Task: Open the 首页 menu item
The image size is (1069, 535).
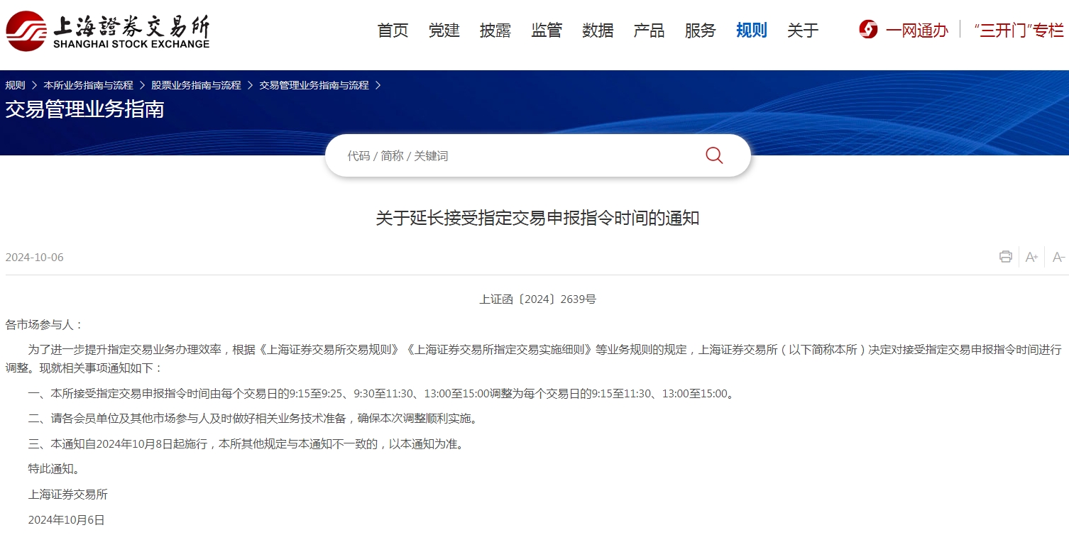Action: pos(393,31)
